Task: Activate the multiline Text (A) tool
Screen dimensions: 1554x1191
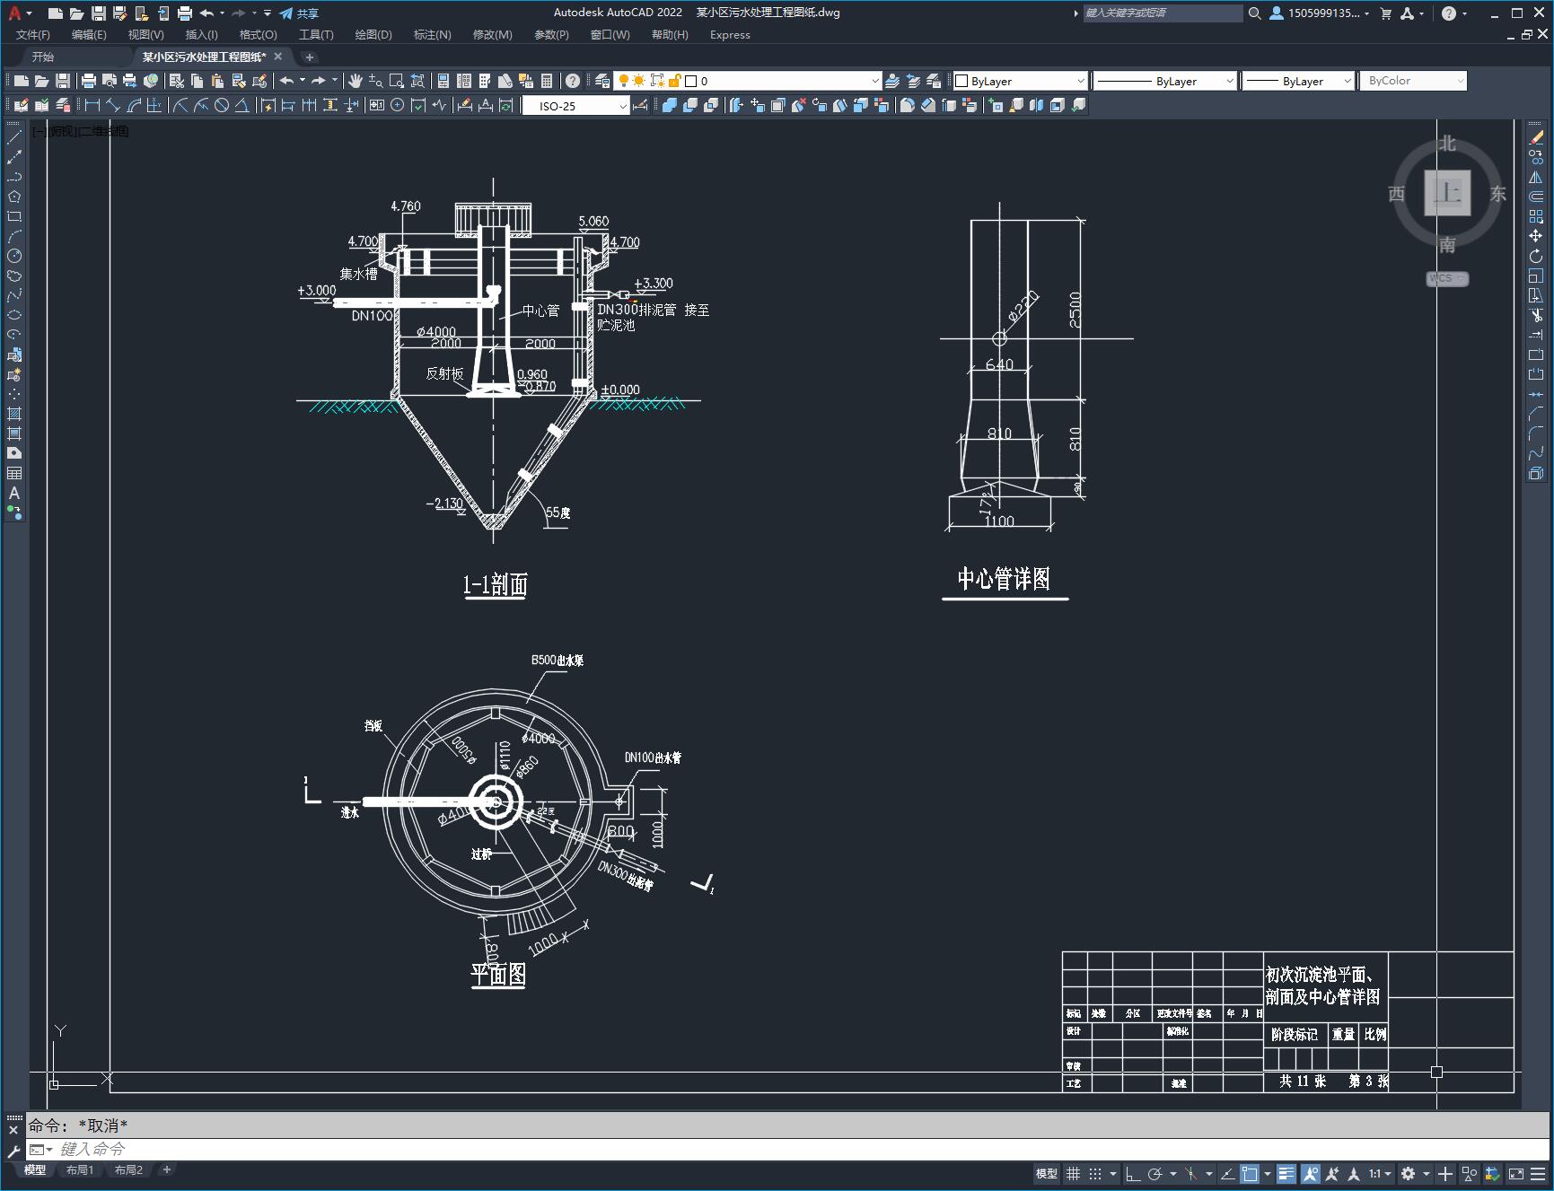Action: (14, 493)
